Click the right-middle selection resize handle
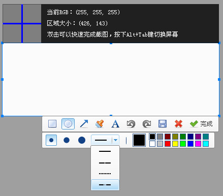 [219, 79]
